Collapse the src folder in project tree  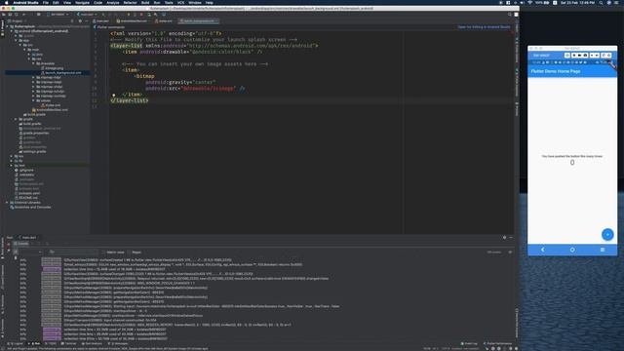(x=20, y=45)
